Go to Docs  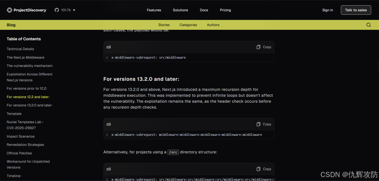[x=204, y=10]
